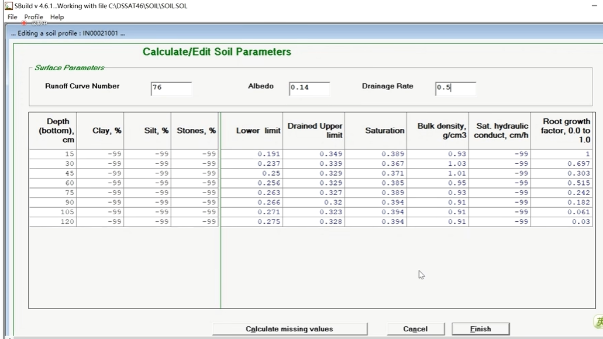Select drained upper limit 0.327

point(314,193)
